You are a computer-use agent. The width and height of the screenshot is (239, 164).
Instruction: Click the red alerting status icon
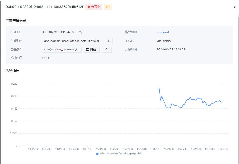click(x=89, y=7)
